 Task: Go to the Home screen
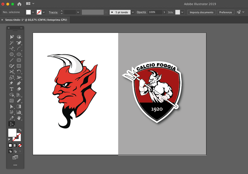coord(19,4)
